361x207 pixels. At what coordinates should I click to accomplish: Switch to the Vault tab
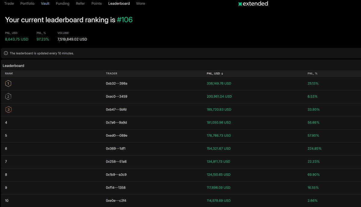(x=45, y=4)
